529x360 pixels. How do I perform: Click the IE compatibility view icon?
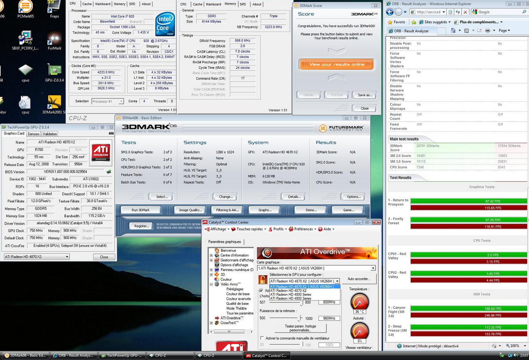450,12
